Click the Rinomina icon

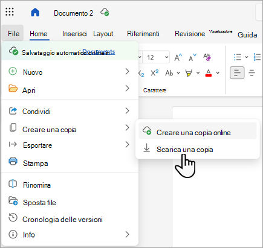[13, 184]
